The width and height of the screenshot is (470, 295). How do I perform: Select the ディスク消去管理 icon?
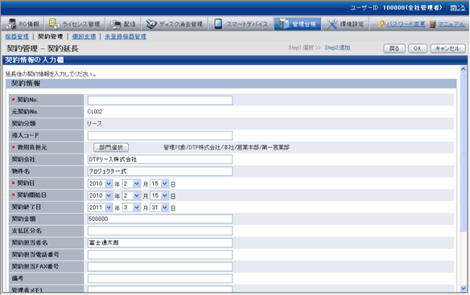[x=151, y=24]
